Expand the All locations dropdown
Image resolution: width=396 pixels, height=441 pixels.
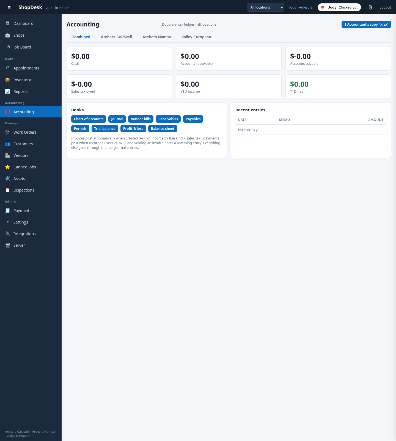pos(266,7)
